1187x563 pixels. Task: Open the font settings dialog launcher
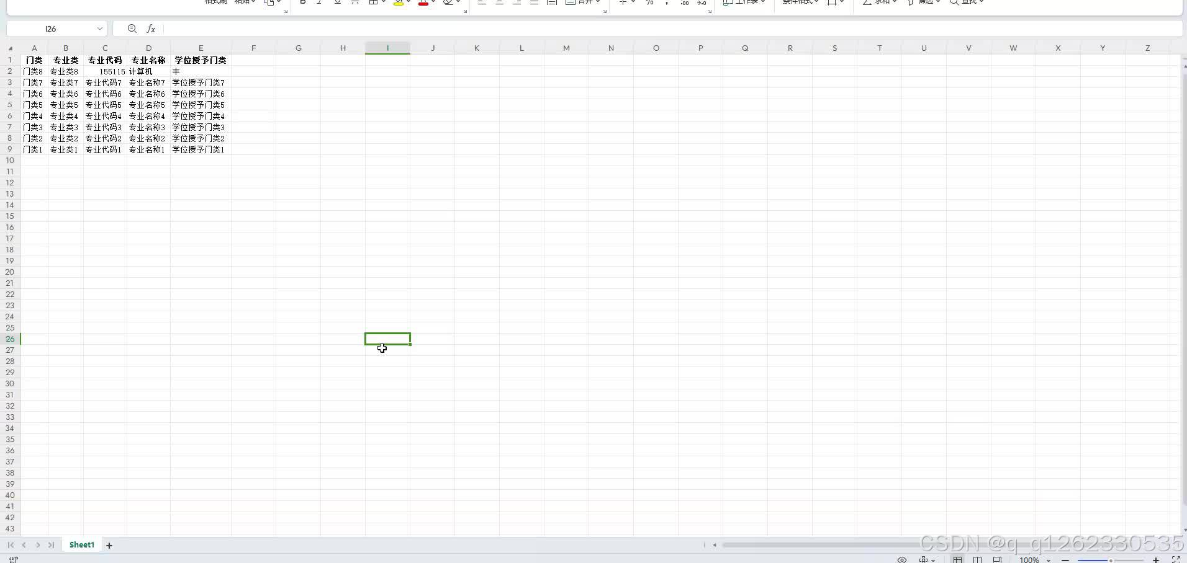pyautogui.click(x=465, y=11)
